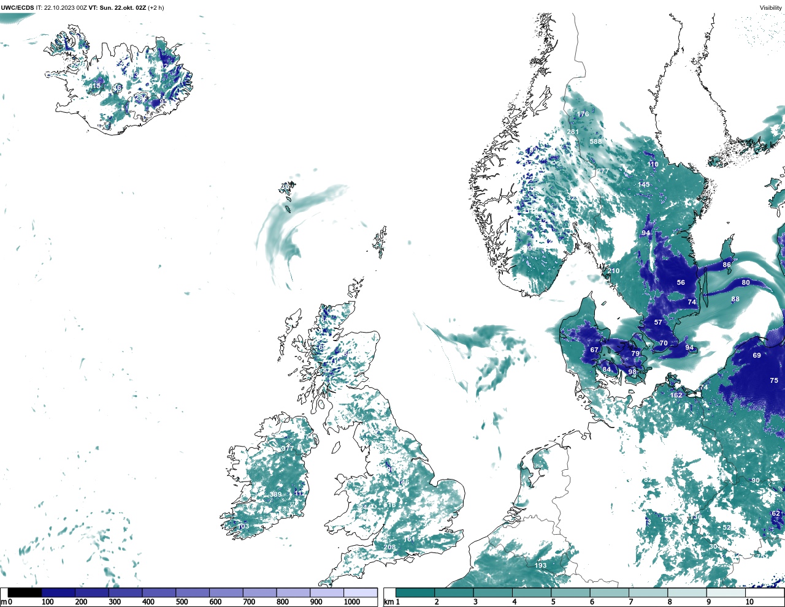Click the '277' map value
This screenshot has width=785, height=607.
[x=603, y=171]
